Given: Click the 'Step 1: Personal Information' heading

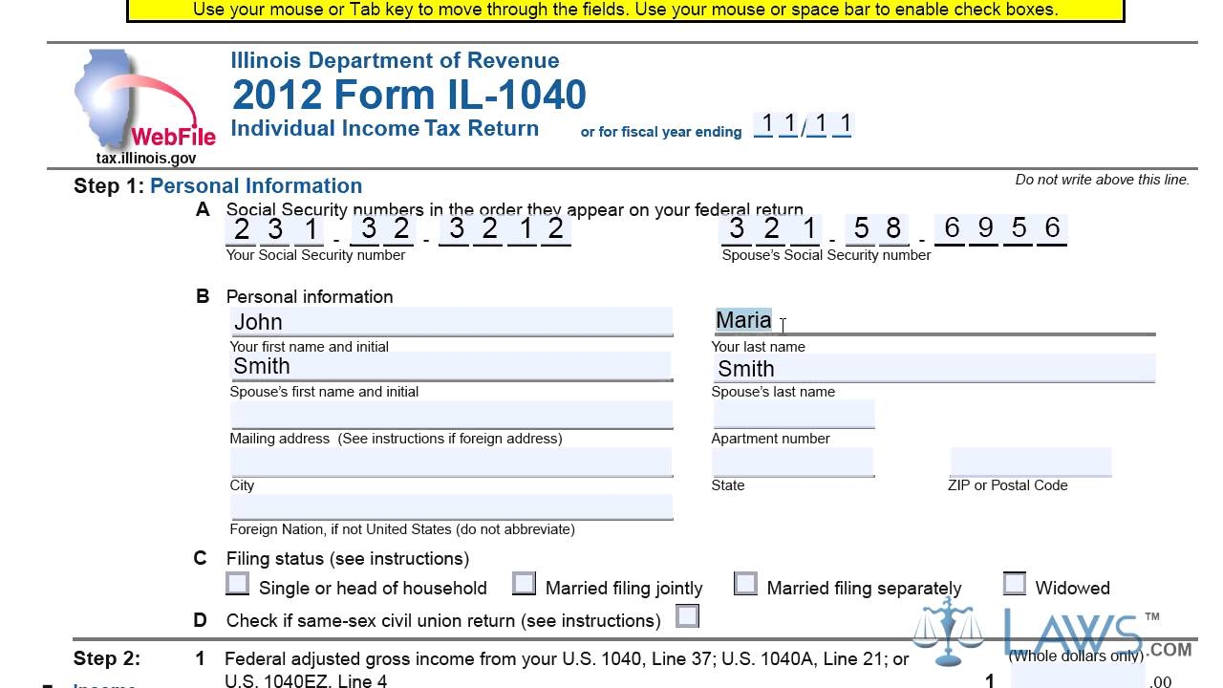Looking at the screenshot, I should coord(218,185).
